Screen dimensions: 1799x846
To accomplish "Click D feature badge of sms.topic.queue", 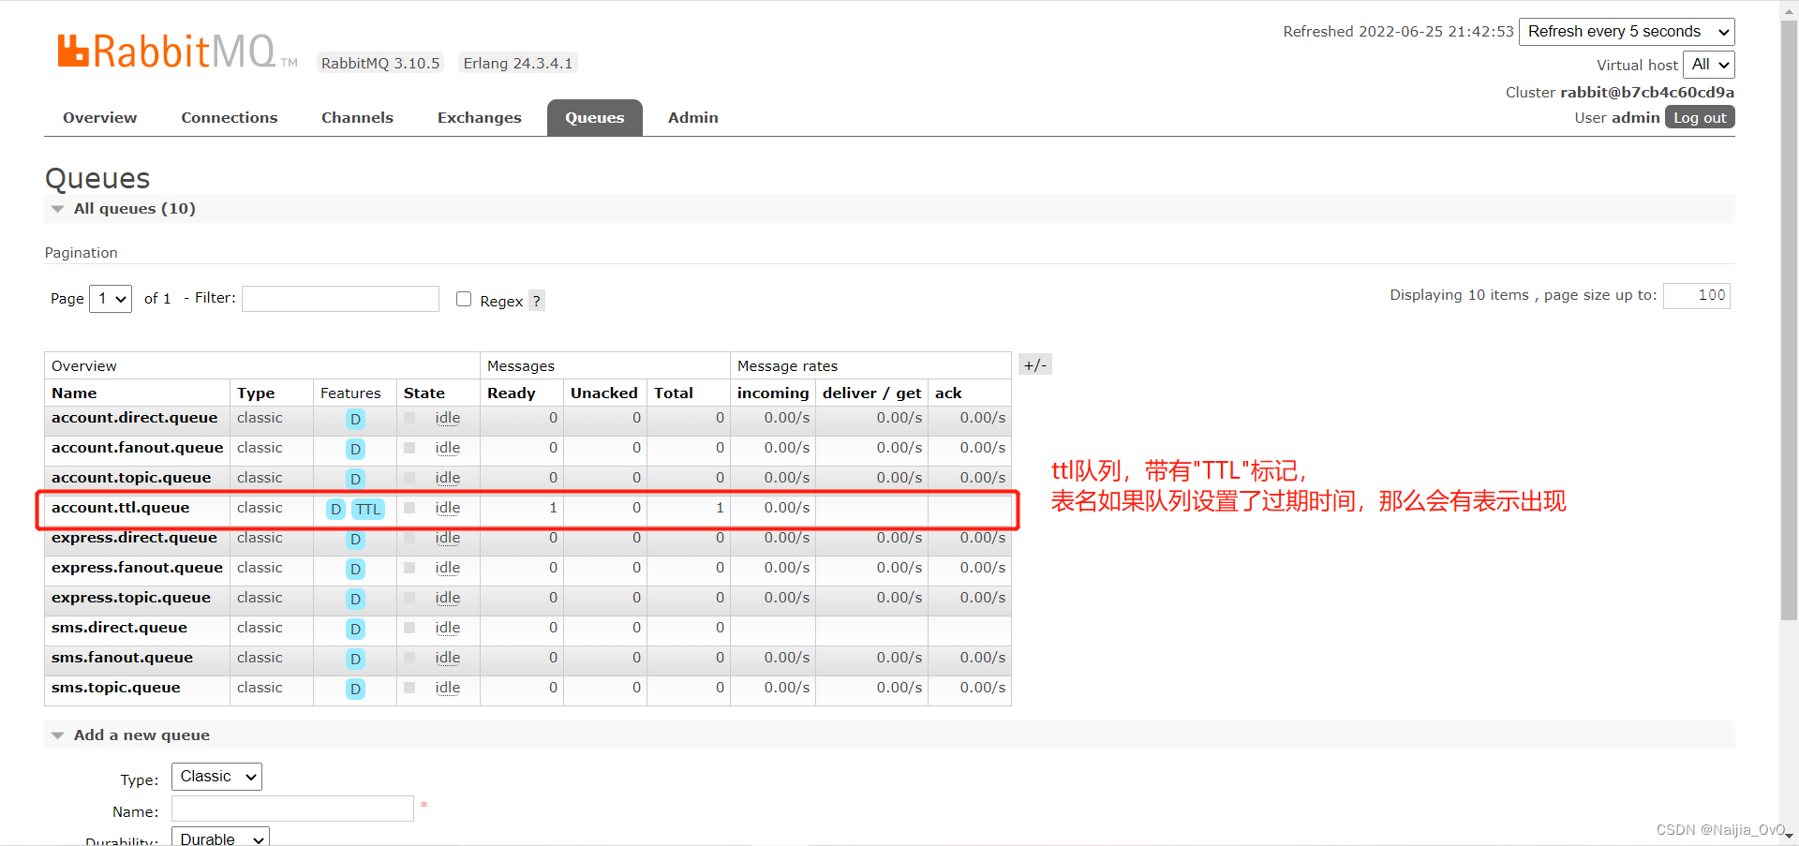I will tap(355, 689).
